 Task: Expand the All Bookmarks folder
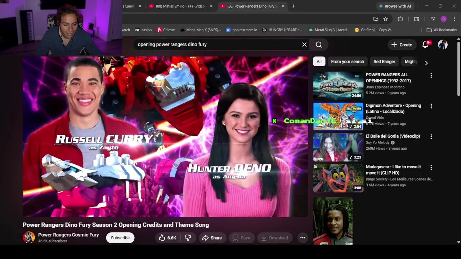tap(441, 30)
